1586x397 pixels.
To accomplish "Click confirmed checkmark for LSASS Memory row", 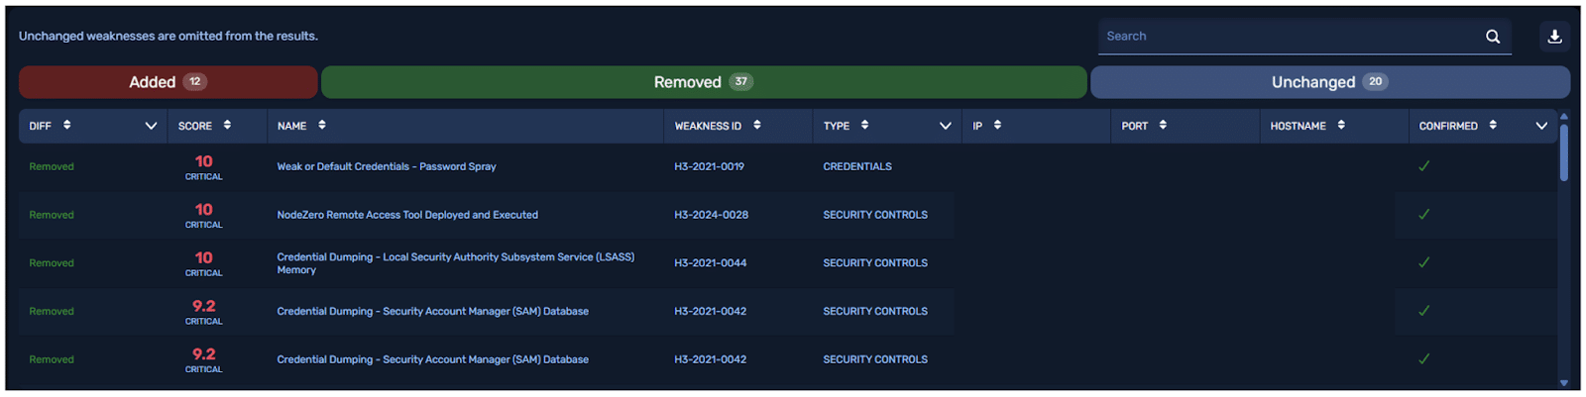I will pos(1423,263).
